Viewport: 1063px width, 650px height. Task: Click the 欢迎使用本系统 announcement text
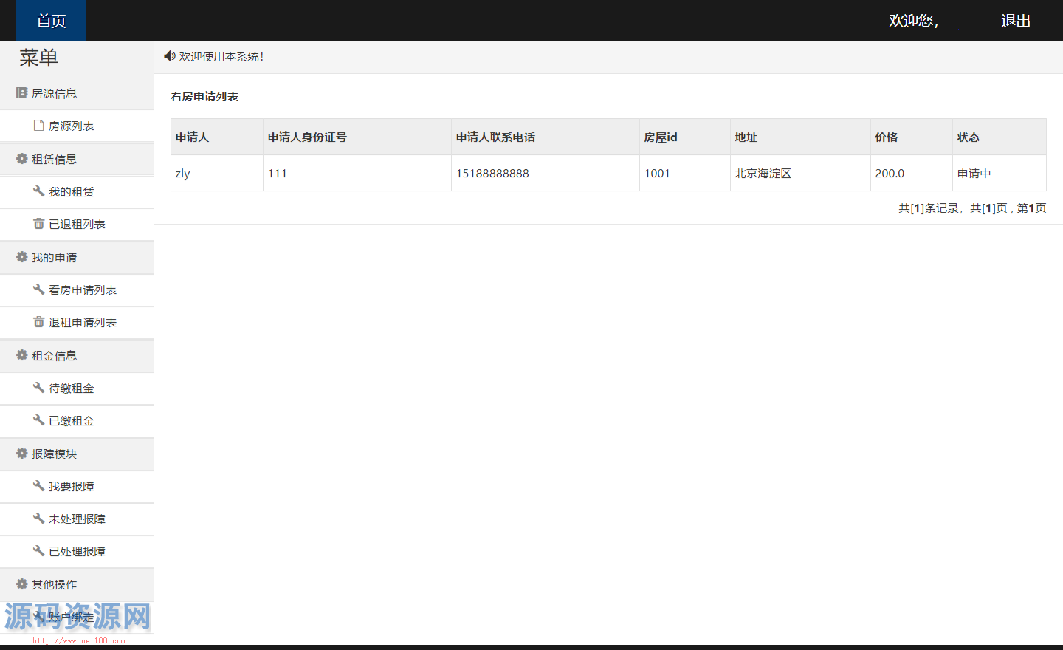click(221, 56)
